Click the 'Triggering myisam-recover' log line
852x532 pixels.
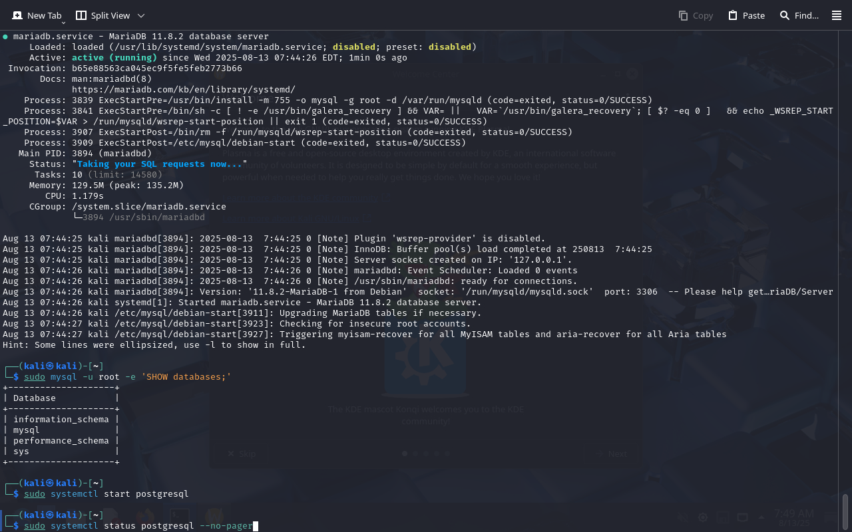pyautogui.click(x=365, y=334)
